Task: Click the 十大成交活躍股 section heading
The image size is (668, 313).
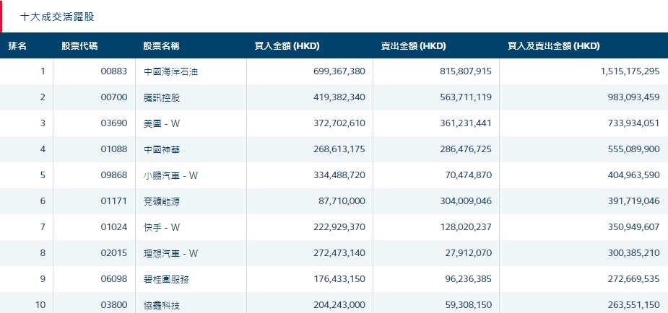Action: click(57, 17)
